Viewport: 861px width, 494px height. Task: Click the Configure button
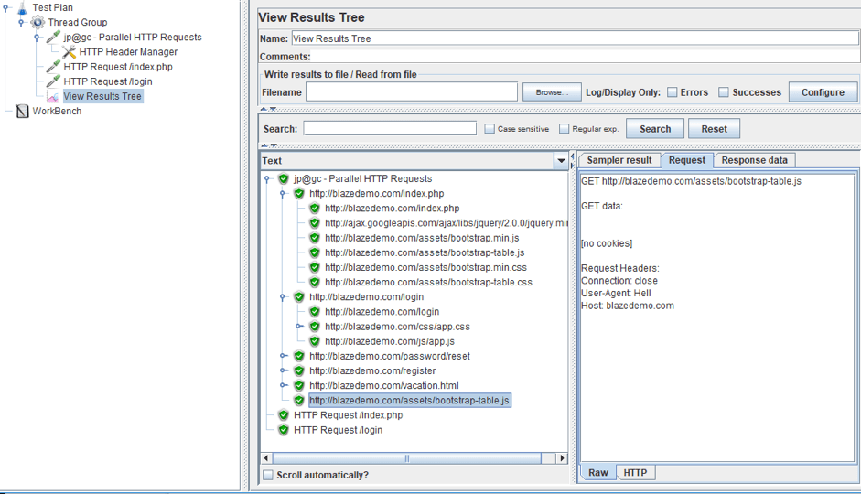point(823,92)
